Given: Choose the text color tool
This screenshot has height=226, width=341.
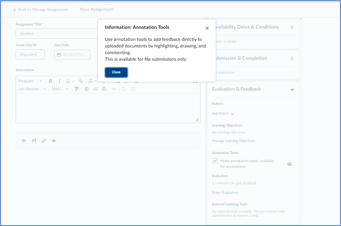Looking at the screenshot, I should 81,81.
